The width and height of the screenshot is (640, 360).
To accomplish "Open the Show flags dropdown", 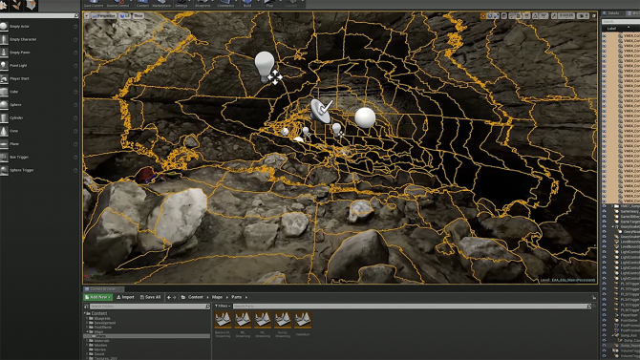I will pos(139,16).
